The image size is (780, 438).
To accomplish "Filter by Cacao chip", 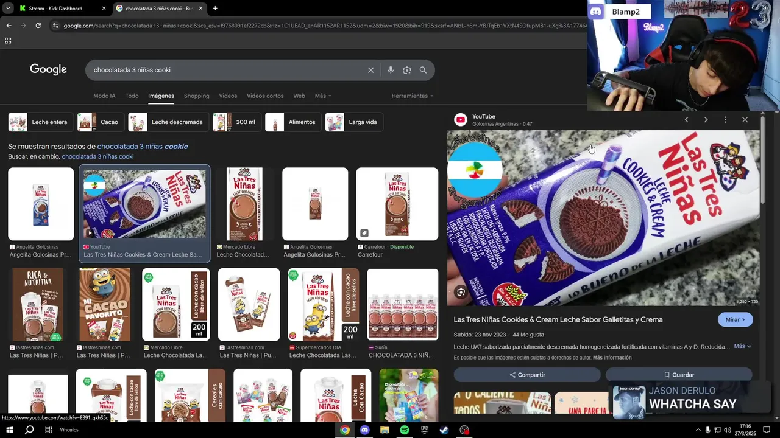I will 101,122.
